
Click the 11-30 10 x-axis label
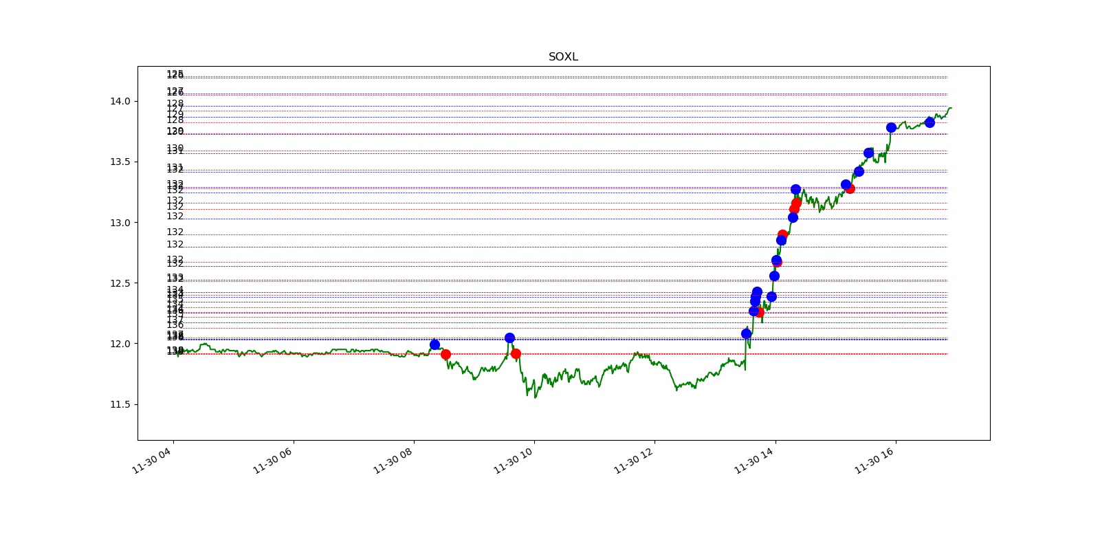point(512,461)
